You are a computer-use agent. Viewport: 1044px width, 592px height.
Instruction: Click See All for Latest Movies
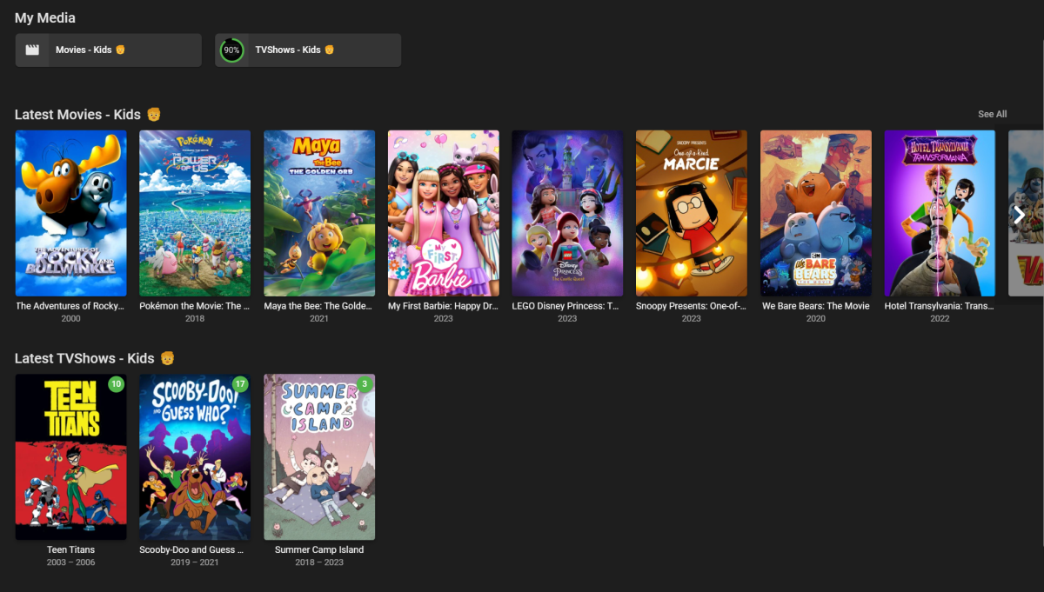[x=992, y=114]
